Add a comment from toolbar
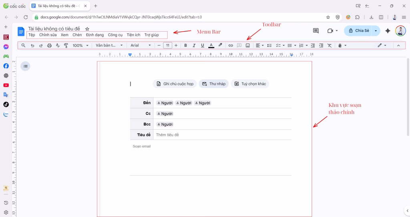 pyautogui.click(x=239, y=46)
